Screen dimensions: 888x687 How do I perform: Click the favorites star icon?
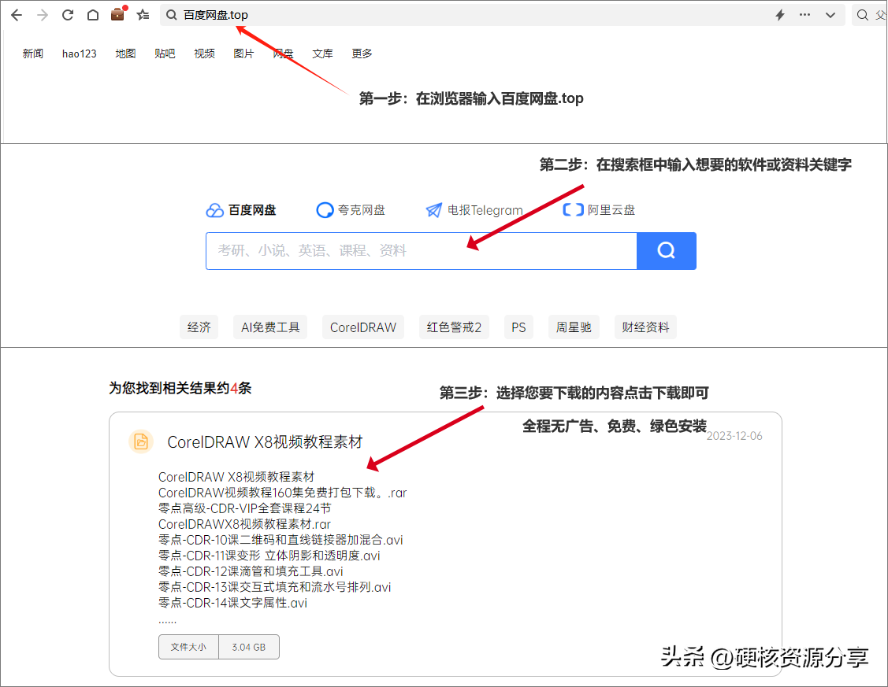pyautogui.click(x=143, y=15)
